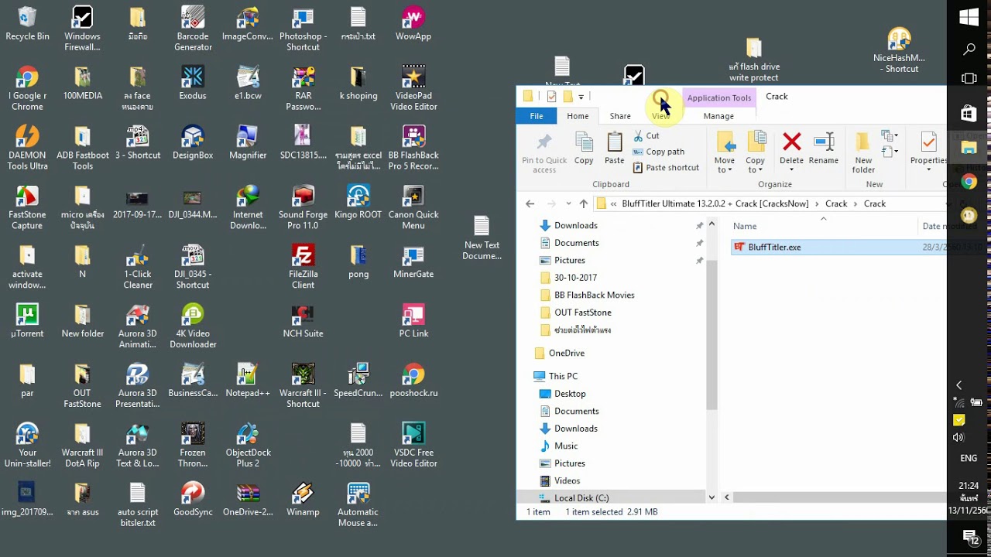Select the Kingo ROOT desktop icon
This screenshot has width=991, height=557.
coord(358,202)
